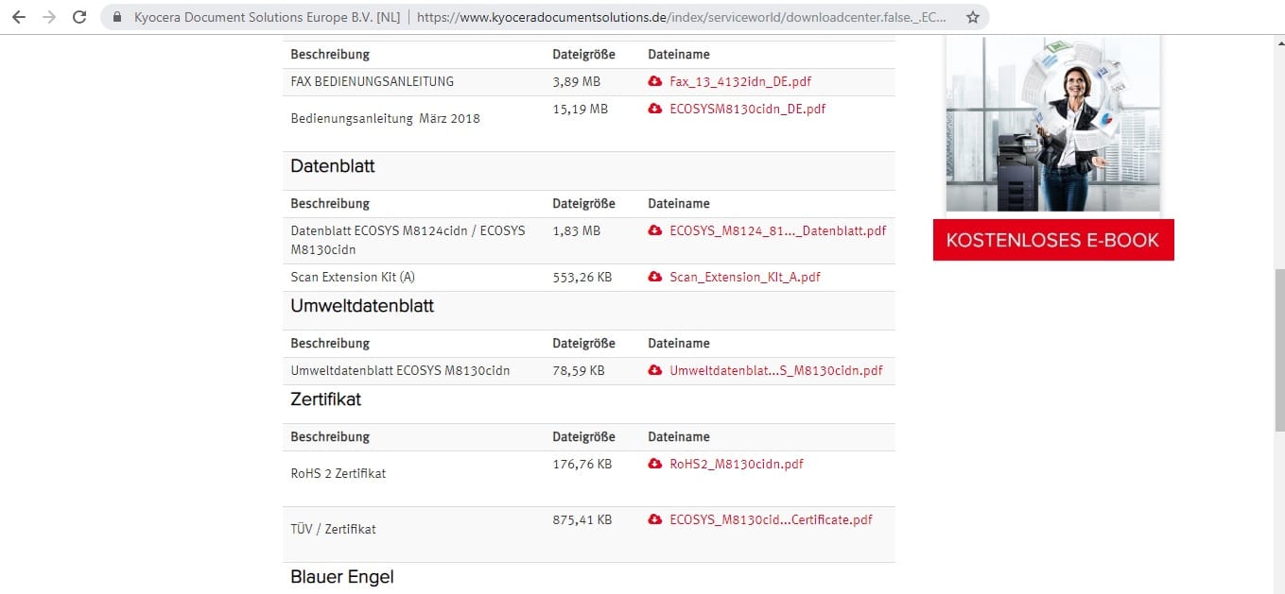The width and height of the screenshot is (1285, 594).
Task: Open ECOSYS_M8130cid...Certificate.pdf link
Action: pos(771,519)
